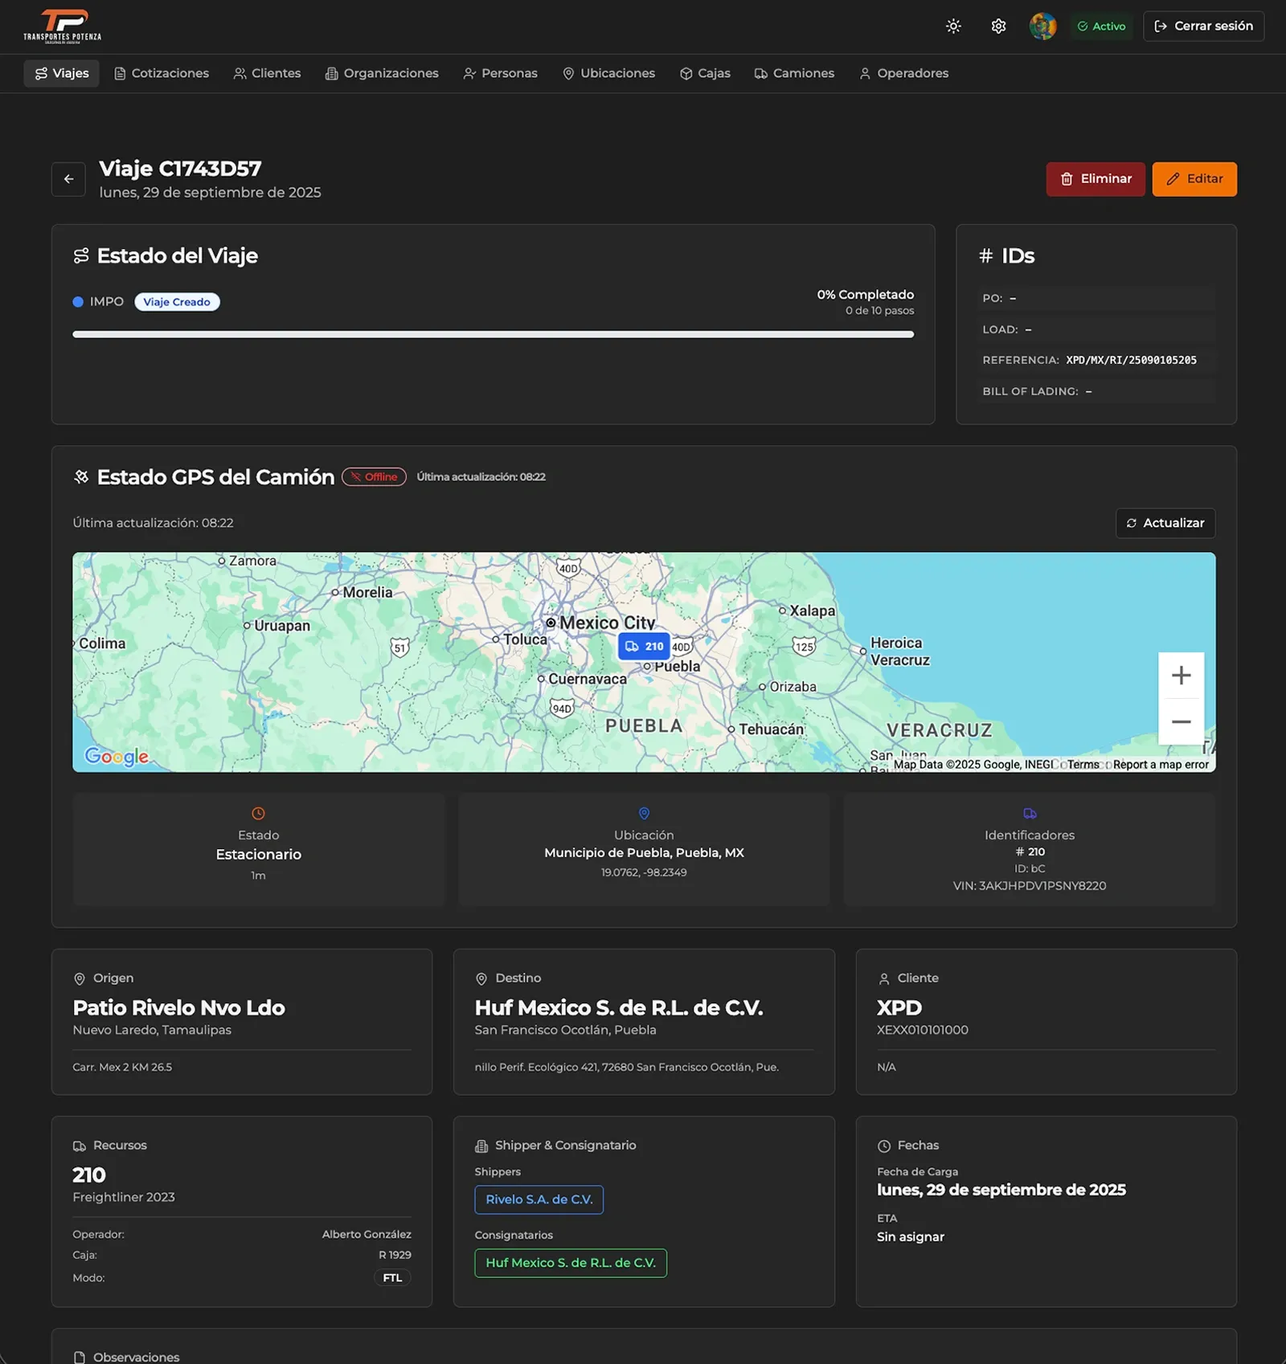Click the purple Identificadores truck icon
Viewport: 1286px width, 1364px height.
tap(1030, 814)
